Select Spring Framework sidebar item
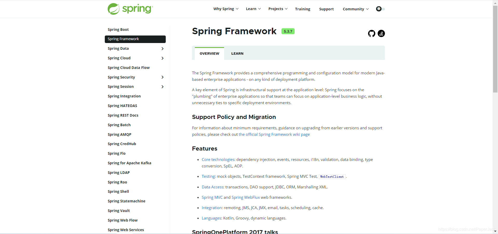This screenshot has width=498, height=234. coord(135,39)
